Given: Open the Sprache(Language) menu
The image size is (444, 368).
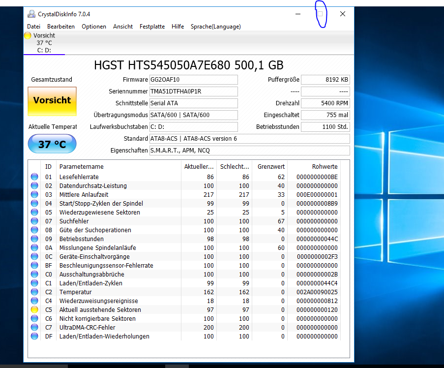Looking at the screenshot, I should coord(216,27).
